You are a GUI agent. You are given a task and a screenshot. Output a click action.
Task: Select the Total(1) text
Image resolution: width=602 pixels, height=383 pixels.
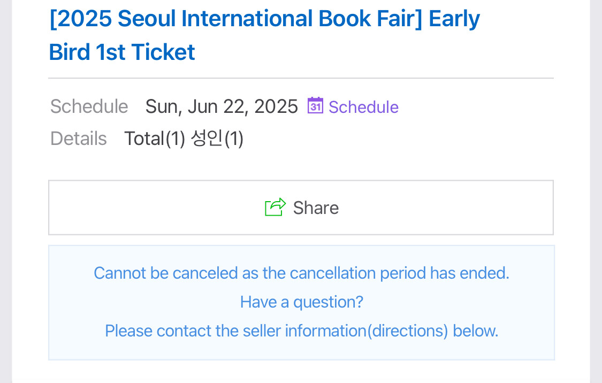point(155,139)
